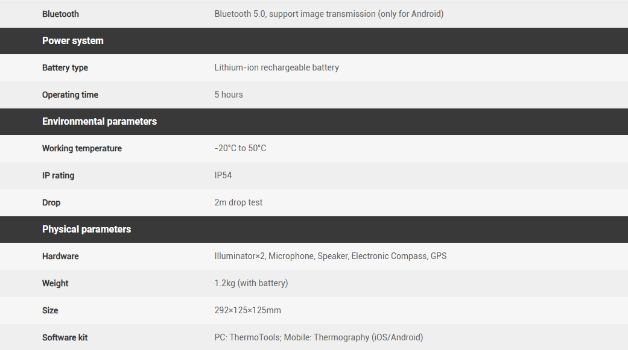Select the Environmental parameters section header
628x350 pixels.
point(100,122)
